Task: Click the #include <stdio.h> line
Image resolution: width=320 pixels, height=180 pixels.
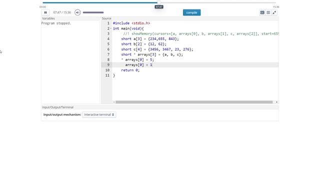Action: (131, 23)
